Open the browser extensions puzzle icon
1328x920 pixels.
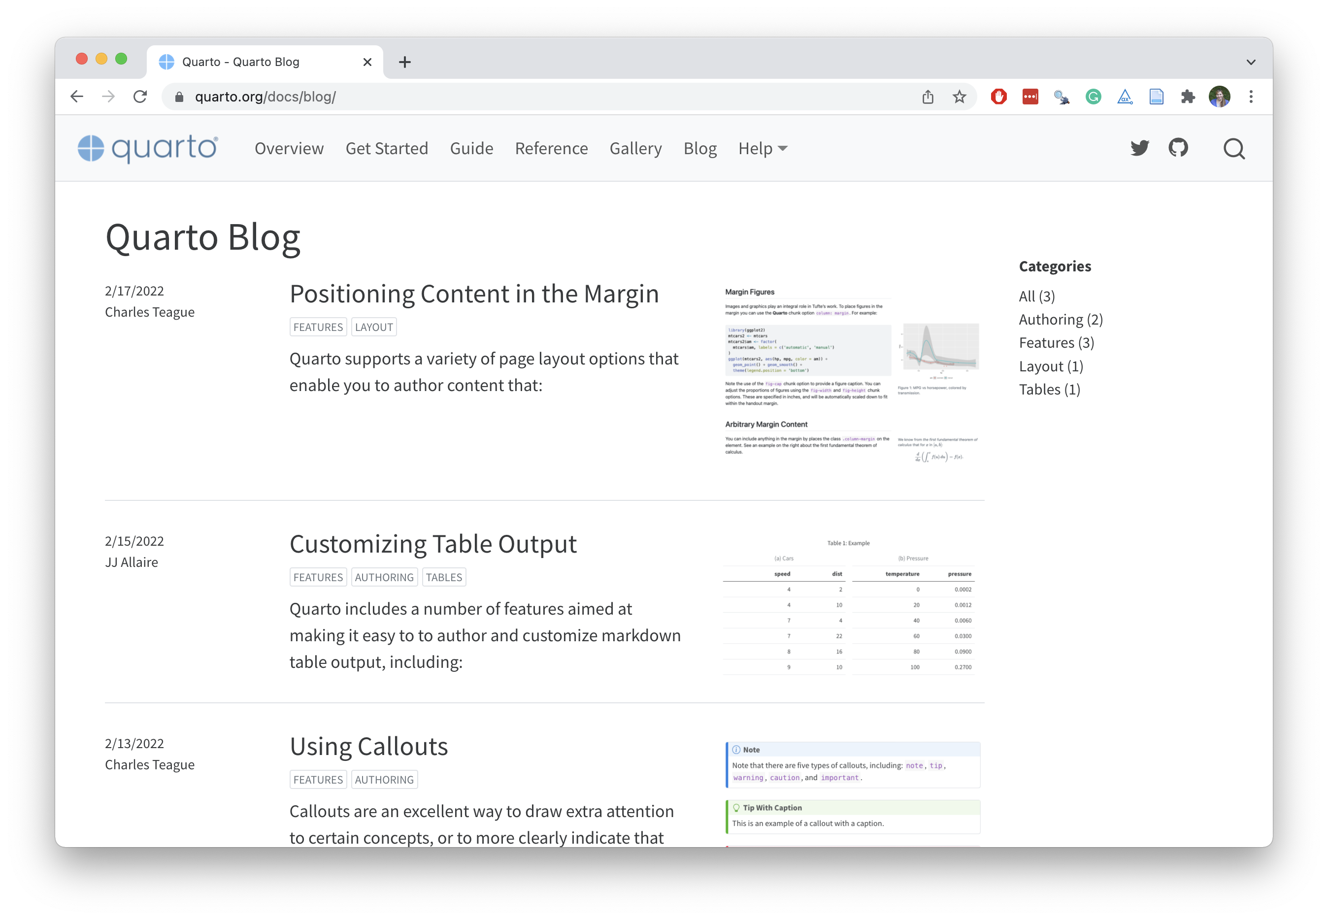[1189, 96]
